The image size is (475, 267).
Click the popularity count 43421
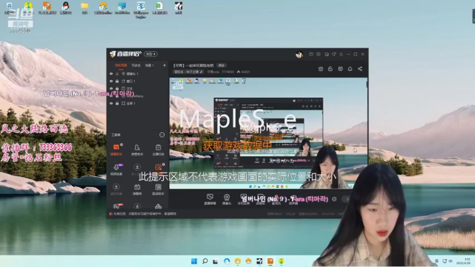click(x=245, y=72)
